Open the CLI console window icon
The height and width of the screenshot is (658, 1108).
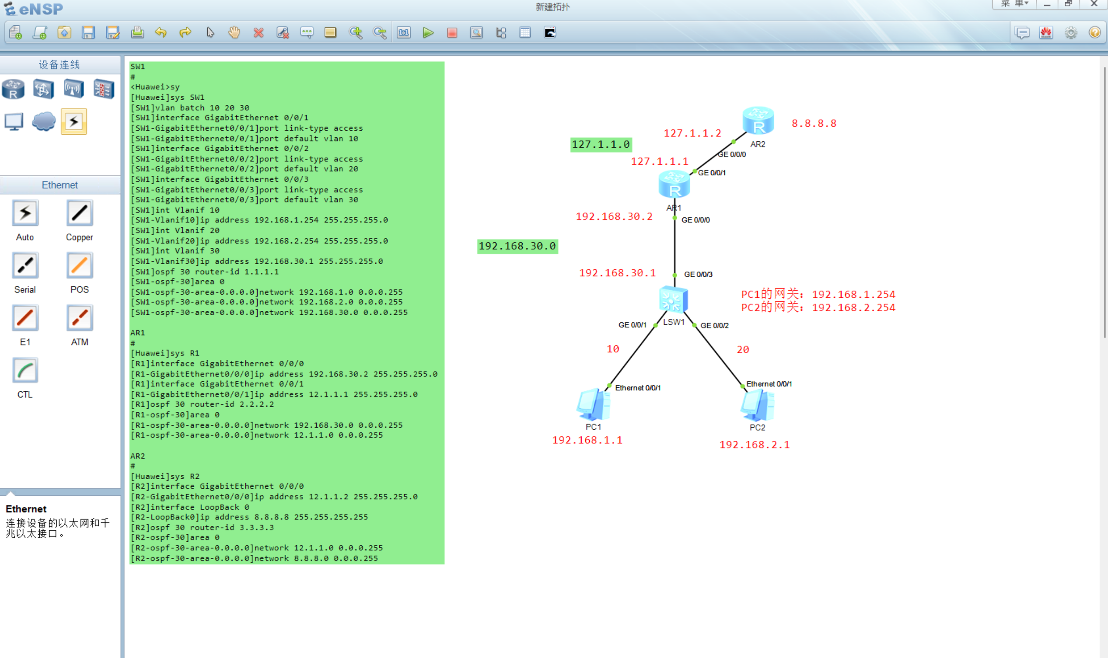point(549,33)
